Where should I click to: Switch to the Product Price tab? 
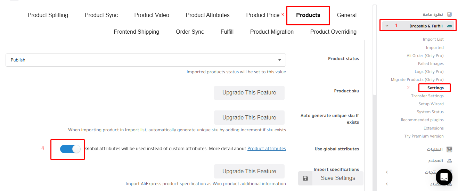[263, 15]
